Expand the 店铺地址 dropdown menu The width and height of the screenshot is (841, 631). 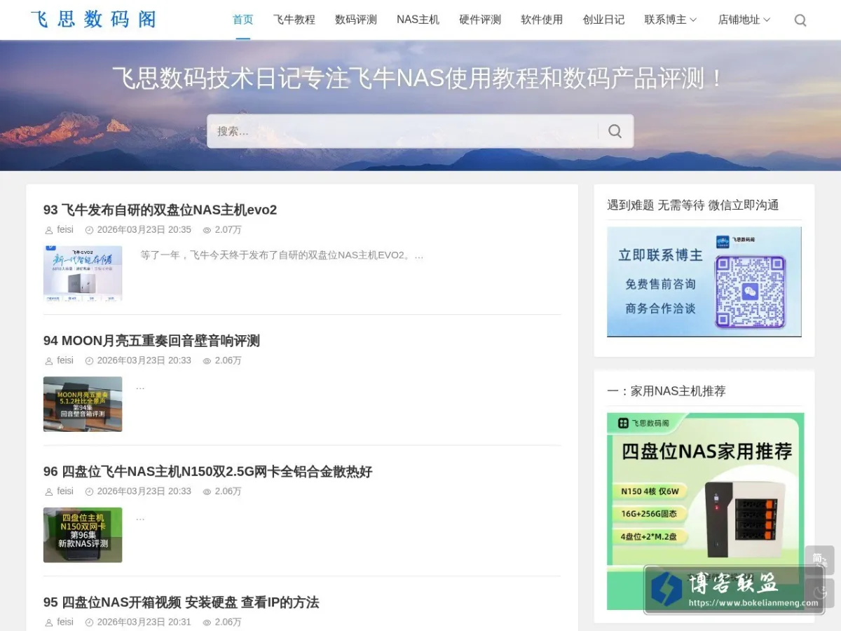point(744,20)
